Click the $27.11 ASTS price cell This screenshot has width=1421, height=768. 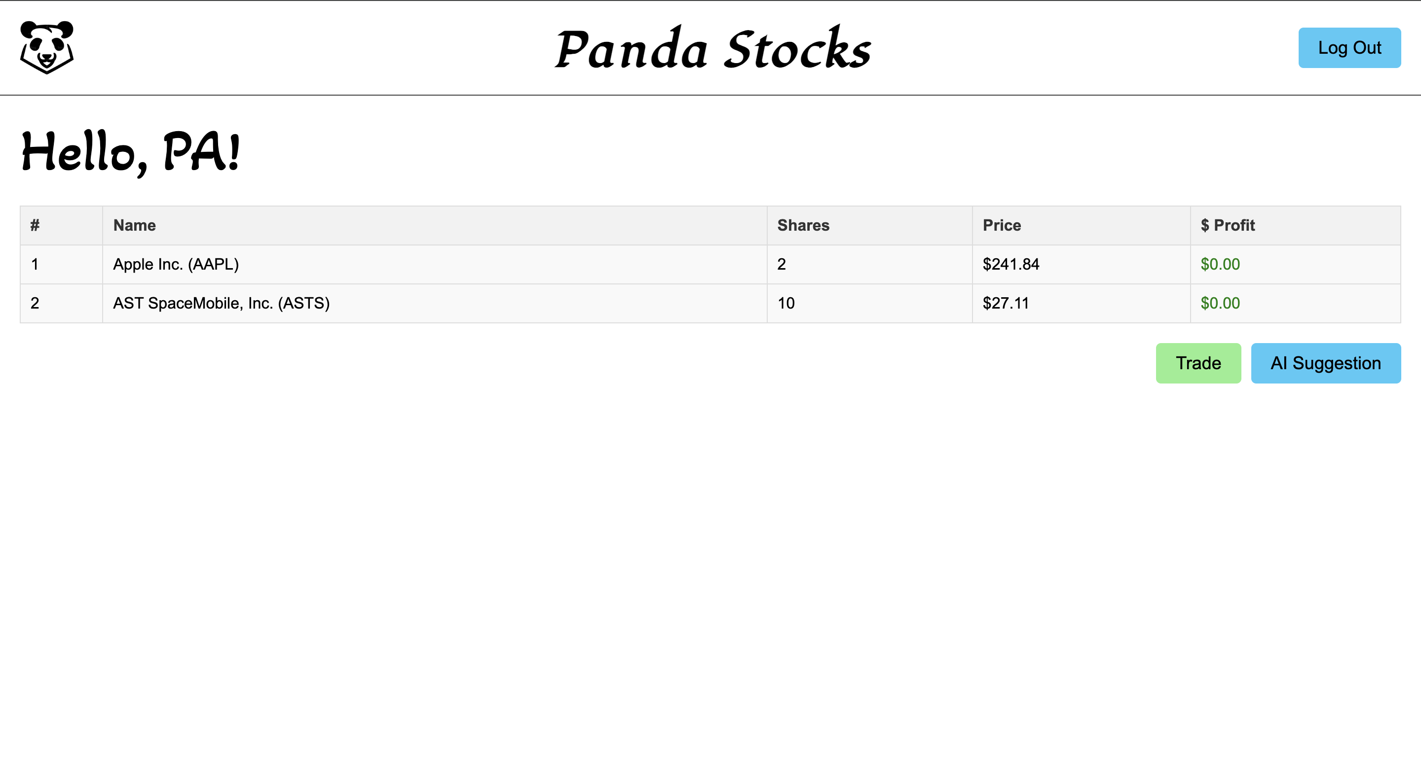coord(1006,303)
